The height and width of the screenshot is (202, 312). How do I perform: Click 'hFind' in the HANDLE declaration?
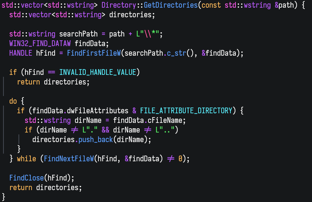(x=45, y=53)
